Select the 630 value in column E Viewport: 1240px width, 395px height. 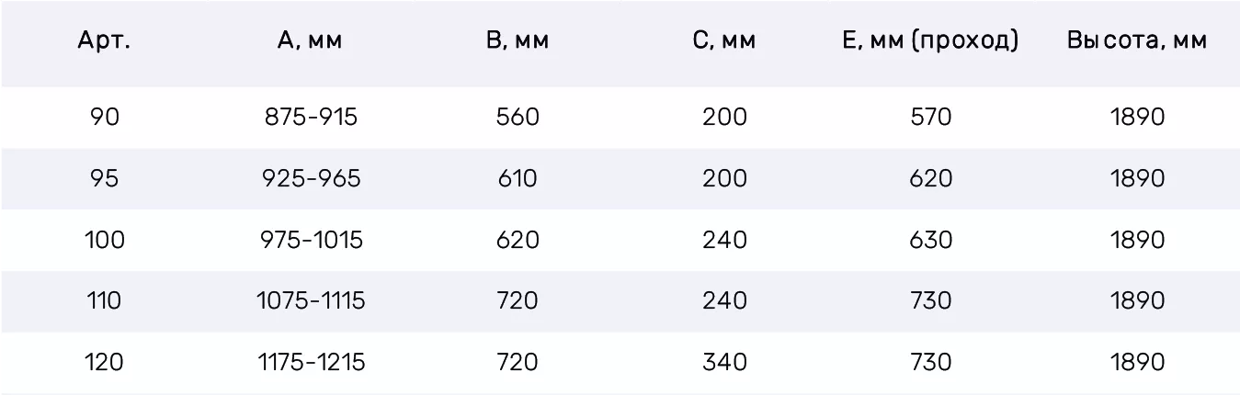(x=929, y=240)
